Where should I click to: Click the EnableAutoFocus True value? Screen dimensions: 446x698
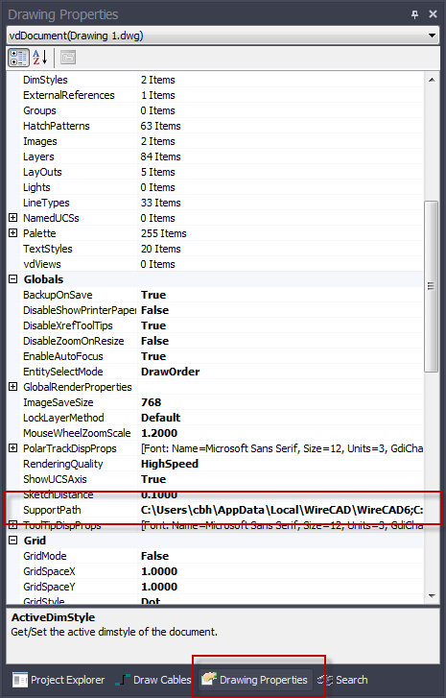(281, 356)
